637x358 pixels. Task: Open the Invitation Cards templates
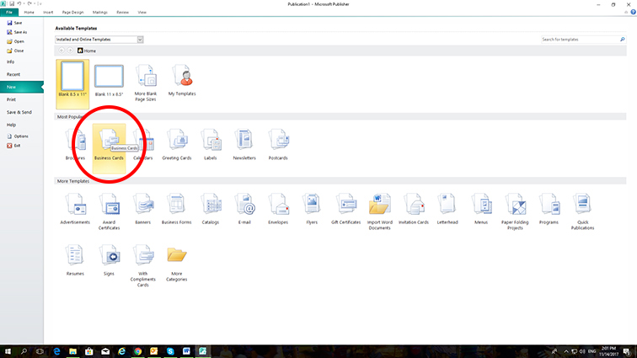coord(414,209)
